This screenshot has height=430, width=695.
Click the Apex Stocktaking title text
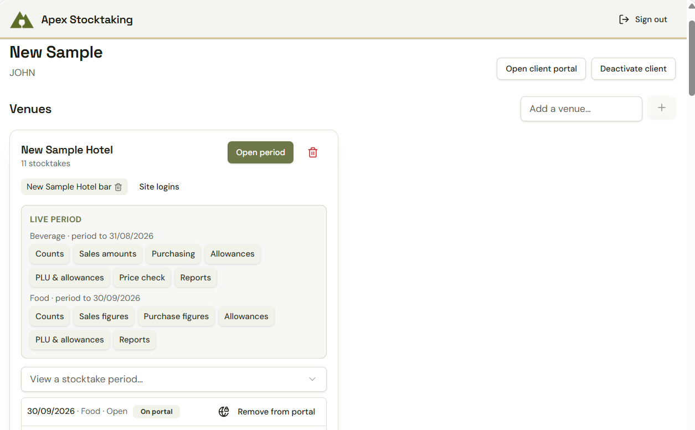click(87, 20)
